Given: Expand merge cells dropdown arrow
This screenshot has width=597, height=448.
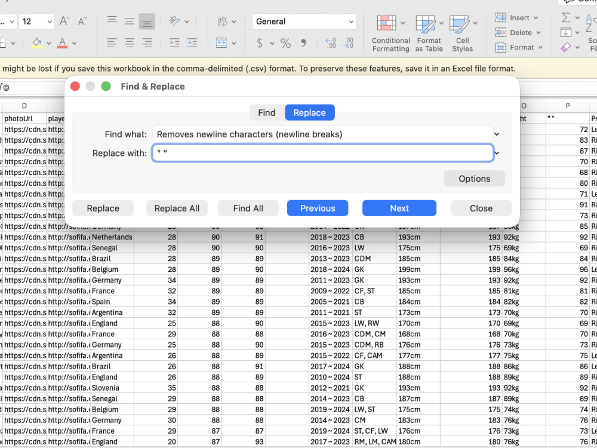Looking at the screenshot, I should [x=233, y=44].
